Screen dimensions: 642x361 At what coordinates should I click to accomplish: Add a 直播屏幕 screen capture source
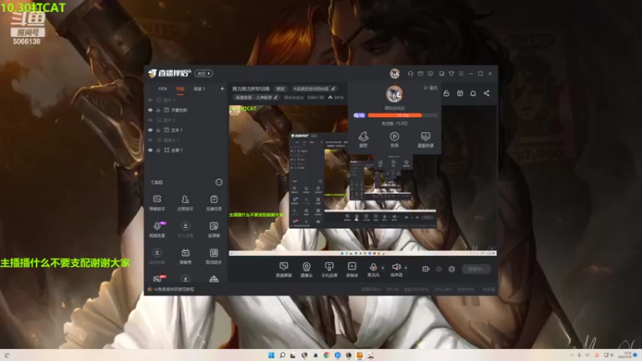point(284,270)
